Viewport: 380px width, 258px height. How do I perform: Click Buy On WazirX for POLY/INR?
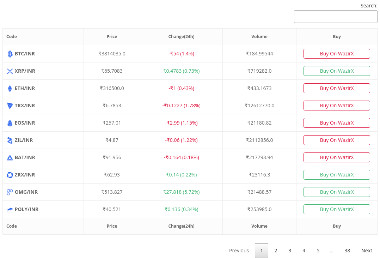[337, 209]
